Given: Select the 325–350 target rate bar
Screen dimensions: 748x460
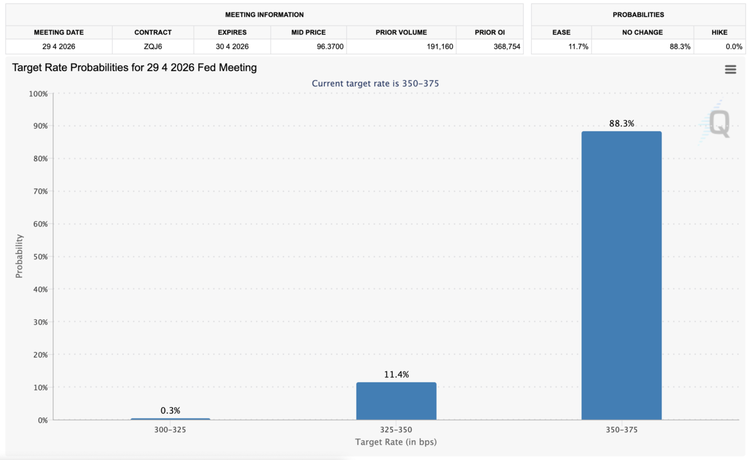Looking at the screenshot, I should (x=396, y=401).
